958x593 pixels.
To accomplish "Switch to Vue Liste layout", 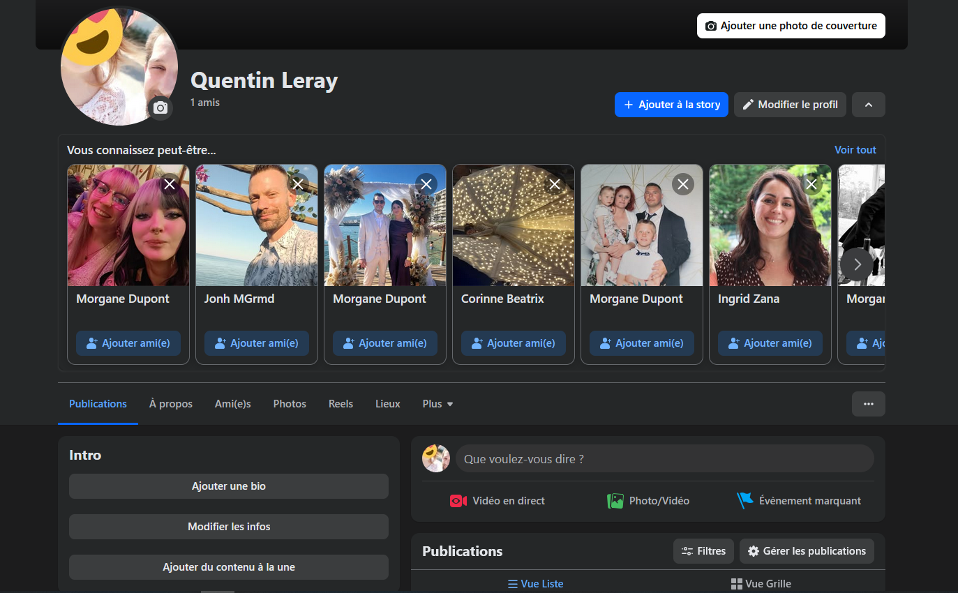I will click(535, 584).
